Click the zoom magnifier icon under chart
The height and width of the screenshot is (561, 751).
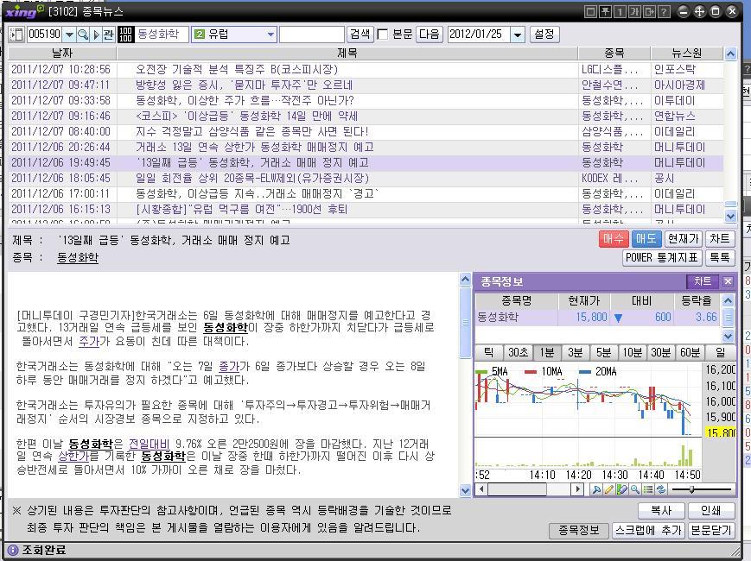pos(635,489)
